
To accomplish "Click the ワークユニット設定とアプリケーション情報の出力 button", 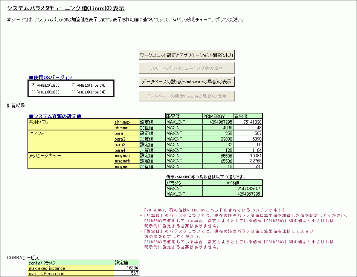I will pyautogui.click(x=187, y=55).
